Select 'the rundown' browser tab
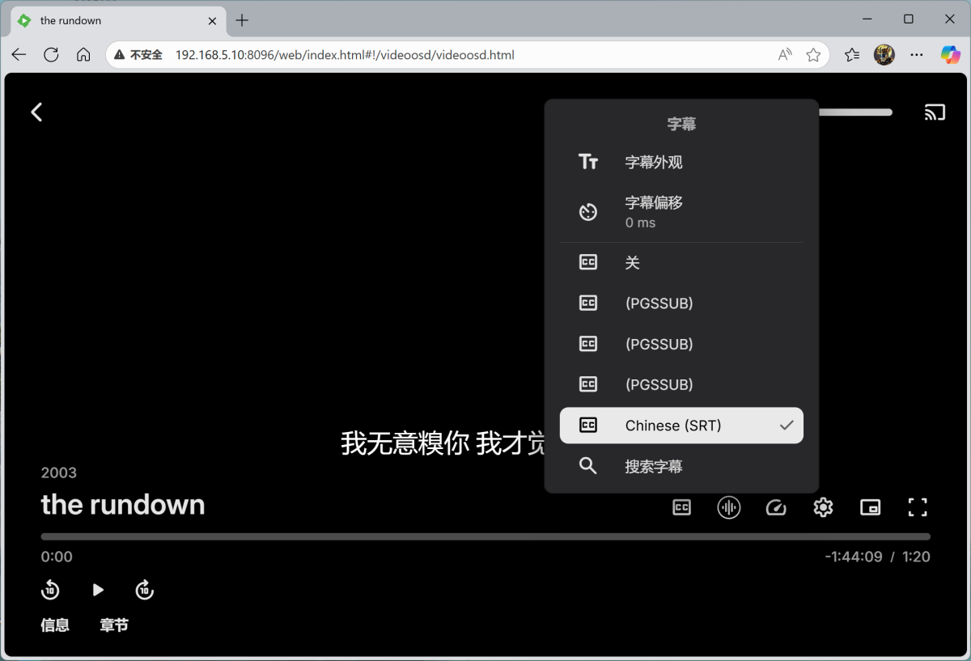This screenshot has height=661, width=971. 118,20
